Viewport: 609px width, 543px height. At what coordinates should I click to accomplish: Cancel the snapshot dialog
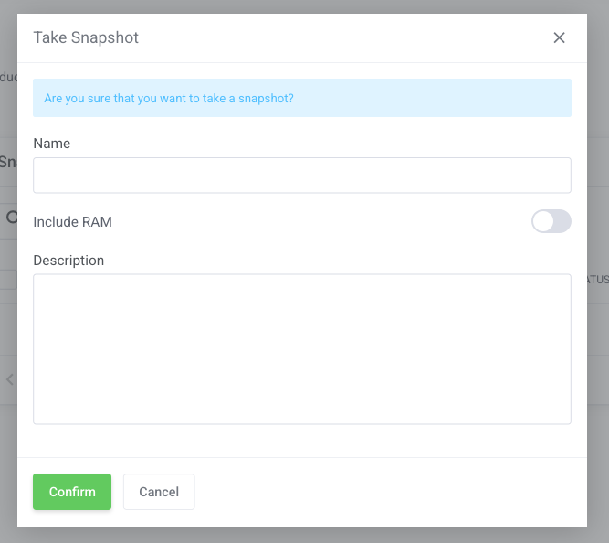(x=159, y=492)
